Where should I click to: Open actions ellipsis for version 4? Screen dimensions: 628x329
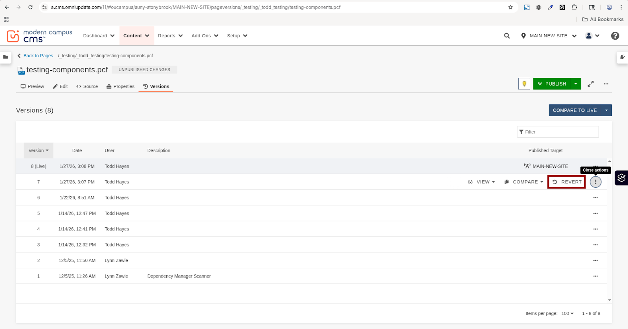(x=596, y=229)
